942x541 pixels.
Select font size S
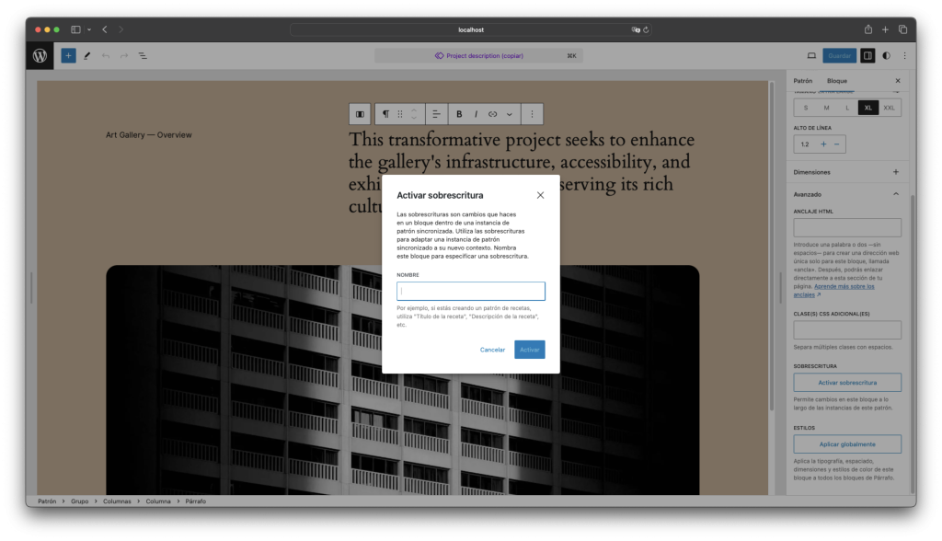tap(806, 109)
